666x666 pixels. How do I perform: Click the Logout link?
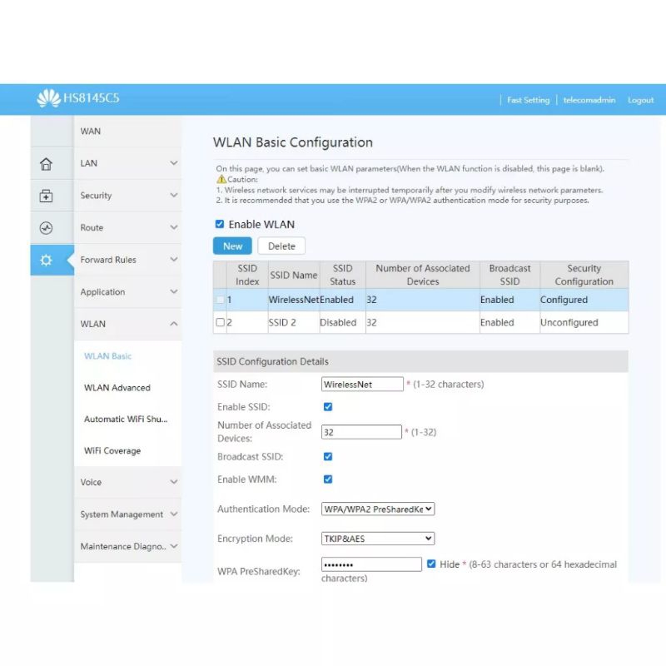(640, 100)
